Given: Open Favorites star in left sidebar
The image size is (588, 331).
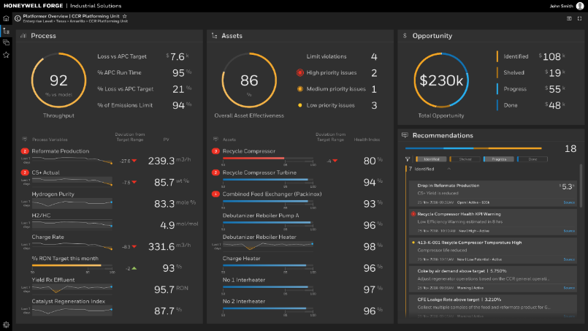Looking at the screenshot, I should [x=6, y=55].
